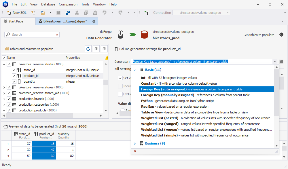288x169 pixels.
Task: Toggle the Name header select-all checkbox
Action: tap(4, 58)
